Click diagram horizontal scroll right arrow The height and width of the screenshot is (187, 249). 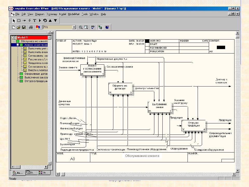coord(234,174)
